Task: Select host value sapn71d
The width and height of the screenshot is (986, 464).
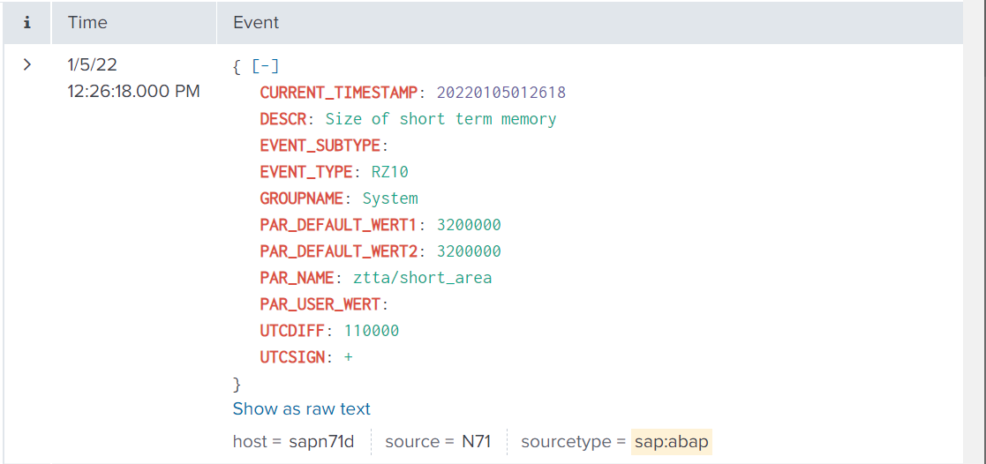Action: pyautogui.click(x=321, y=441)
